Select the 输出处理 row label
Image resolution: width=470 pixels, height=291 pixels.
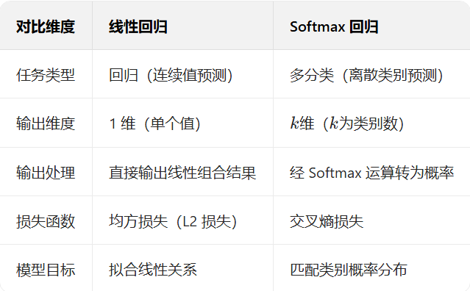(x=46, y=173)
